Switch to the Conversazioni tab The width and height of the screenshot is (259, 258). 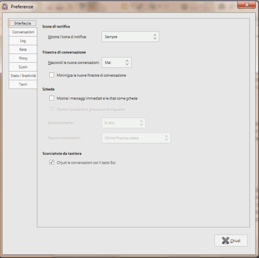[23, 32]
